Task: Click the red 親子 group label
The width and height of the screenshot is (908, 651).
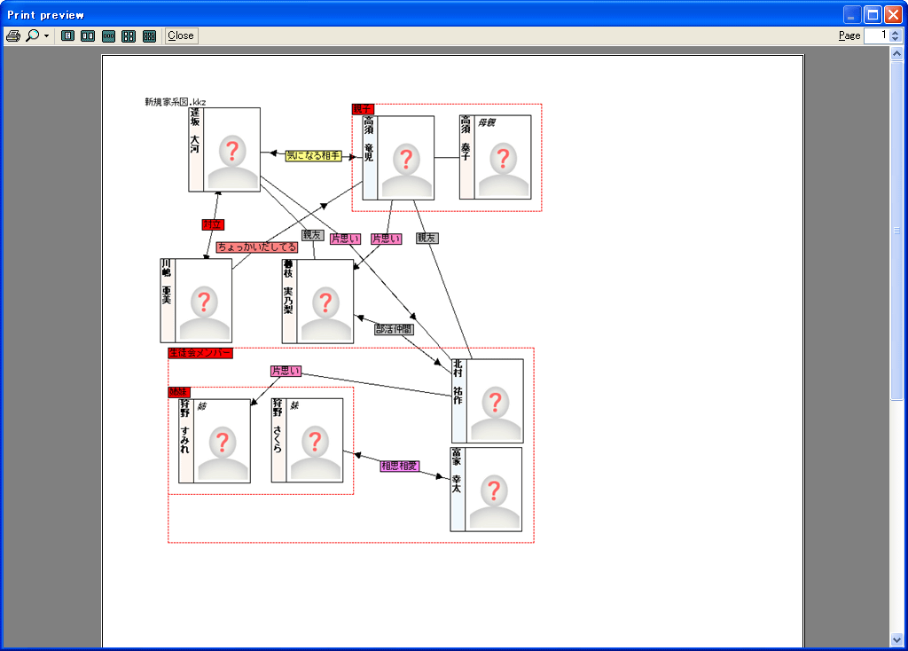Action: click(x=363, y=109)
